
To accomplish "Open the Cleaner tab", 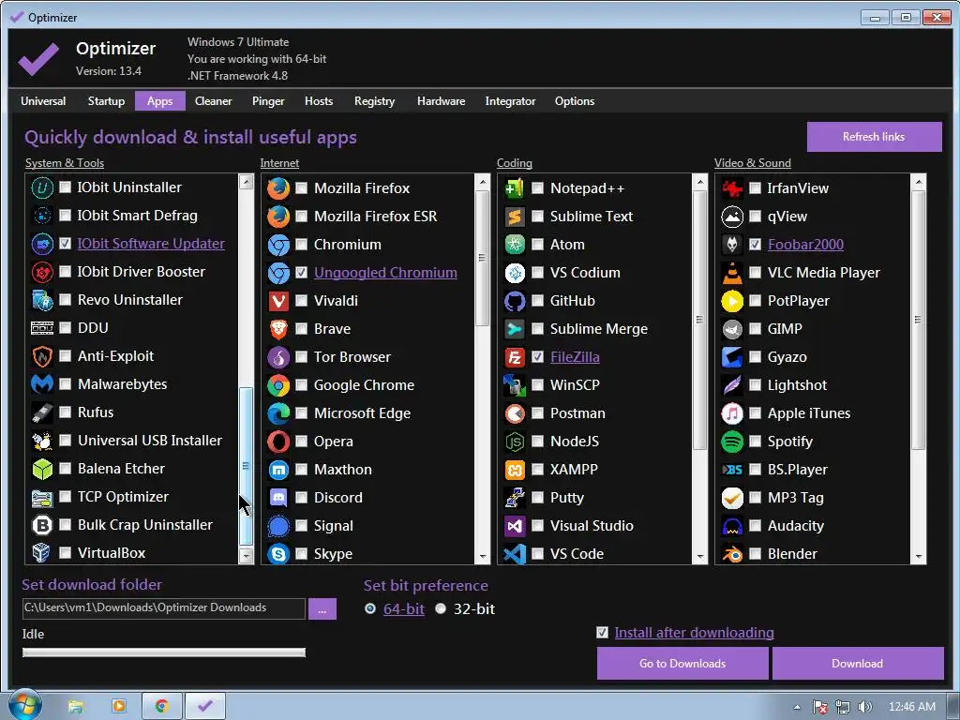I will point(213,101).
